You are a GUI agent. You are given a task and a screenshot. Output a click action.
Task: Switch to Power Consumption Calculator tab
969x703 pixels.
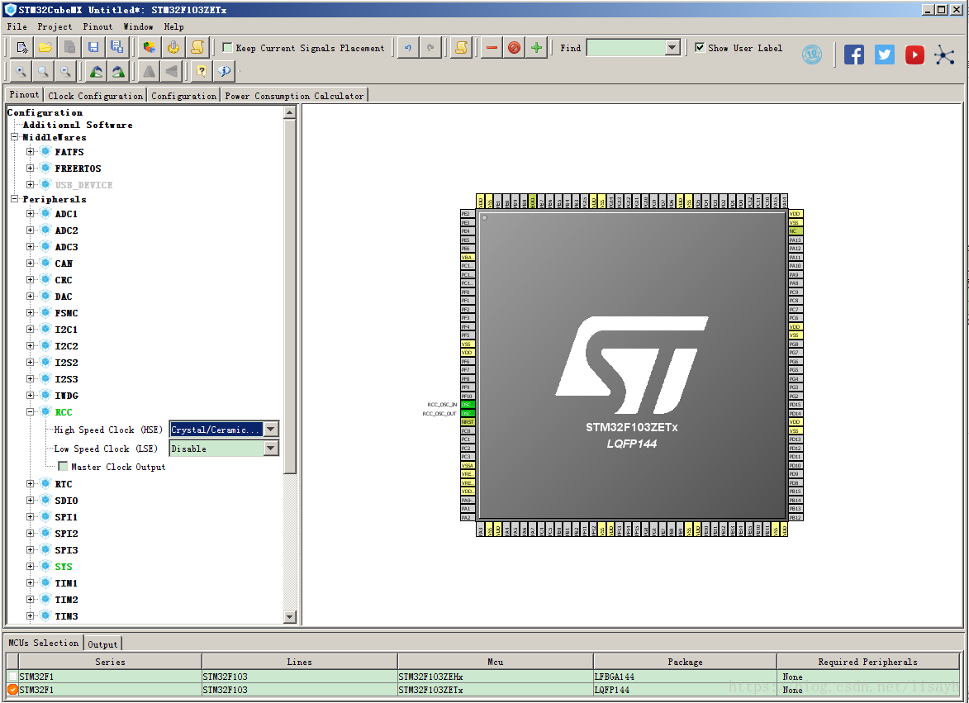point(294,96)
